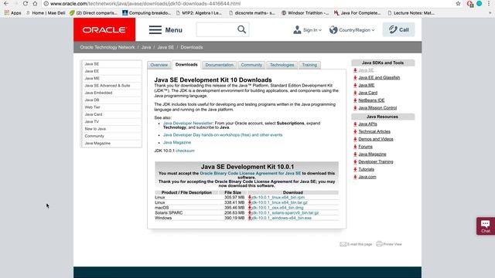Click the browser back arrow
The height and width of the screenshot is (278, 495).
coord(6,3)
